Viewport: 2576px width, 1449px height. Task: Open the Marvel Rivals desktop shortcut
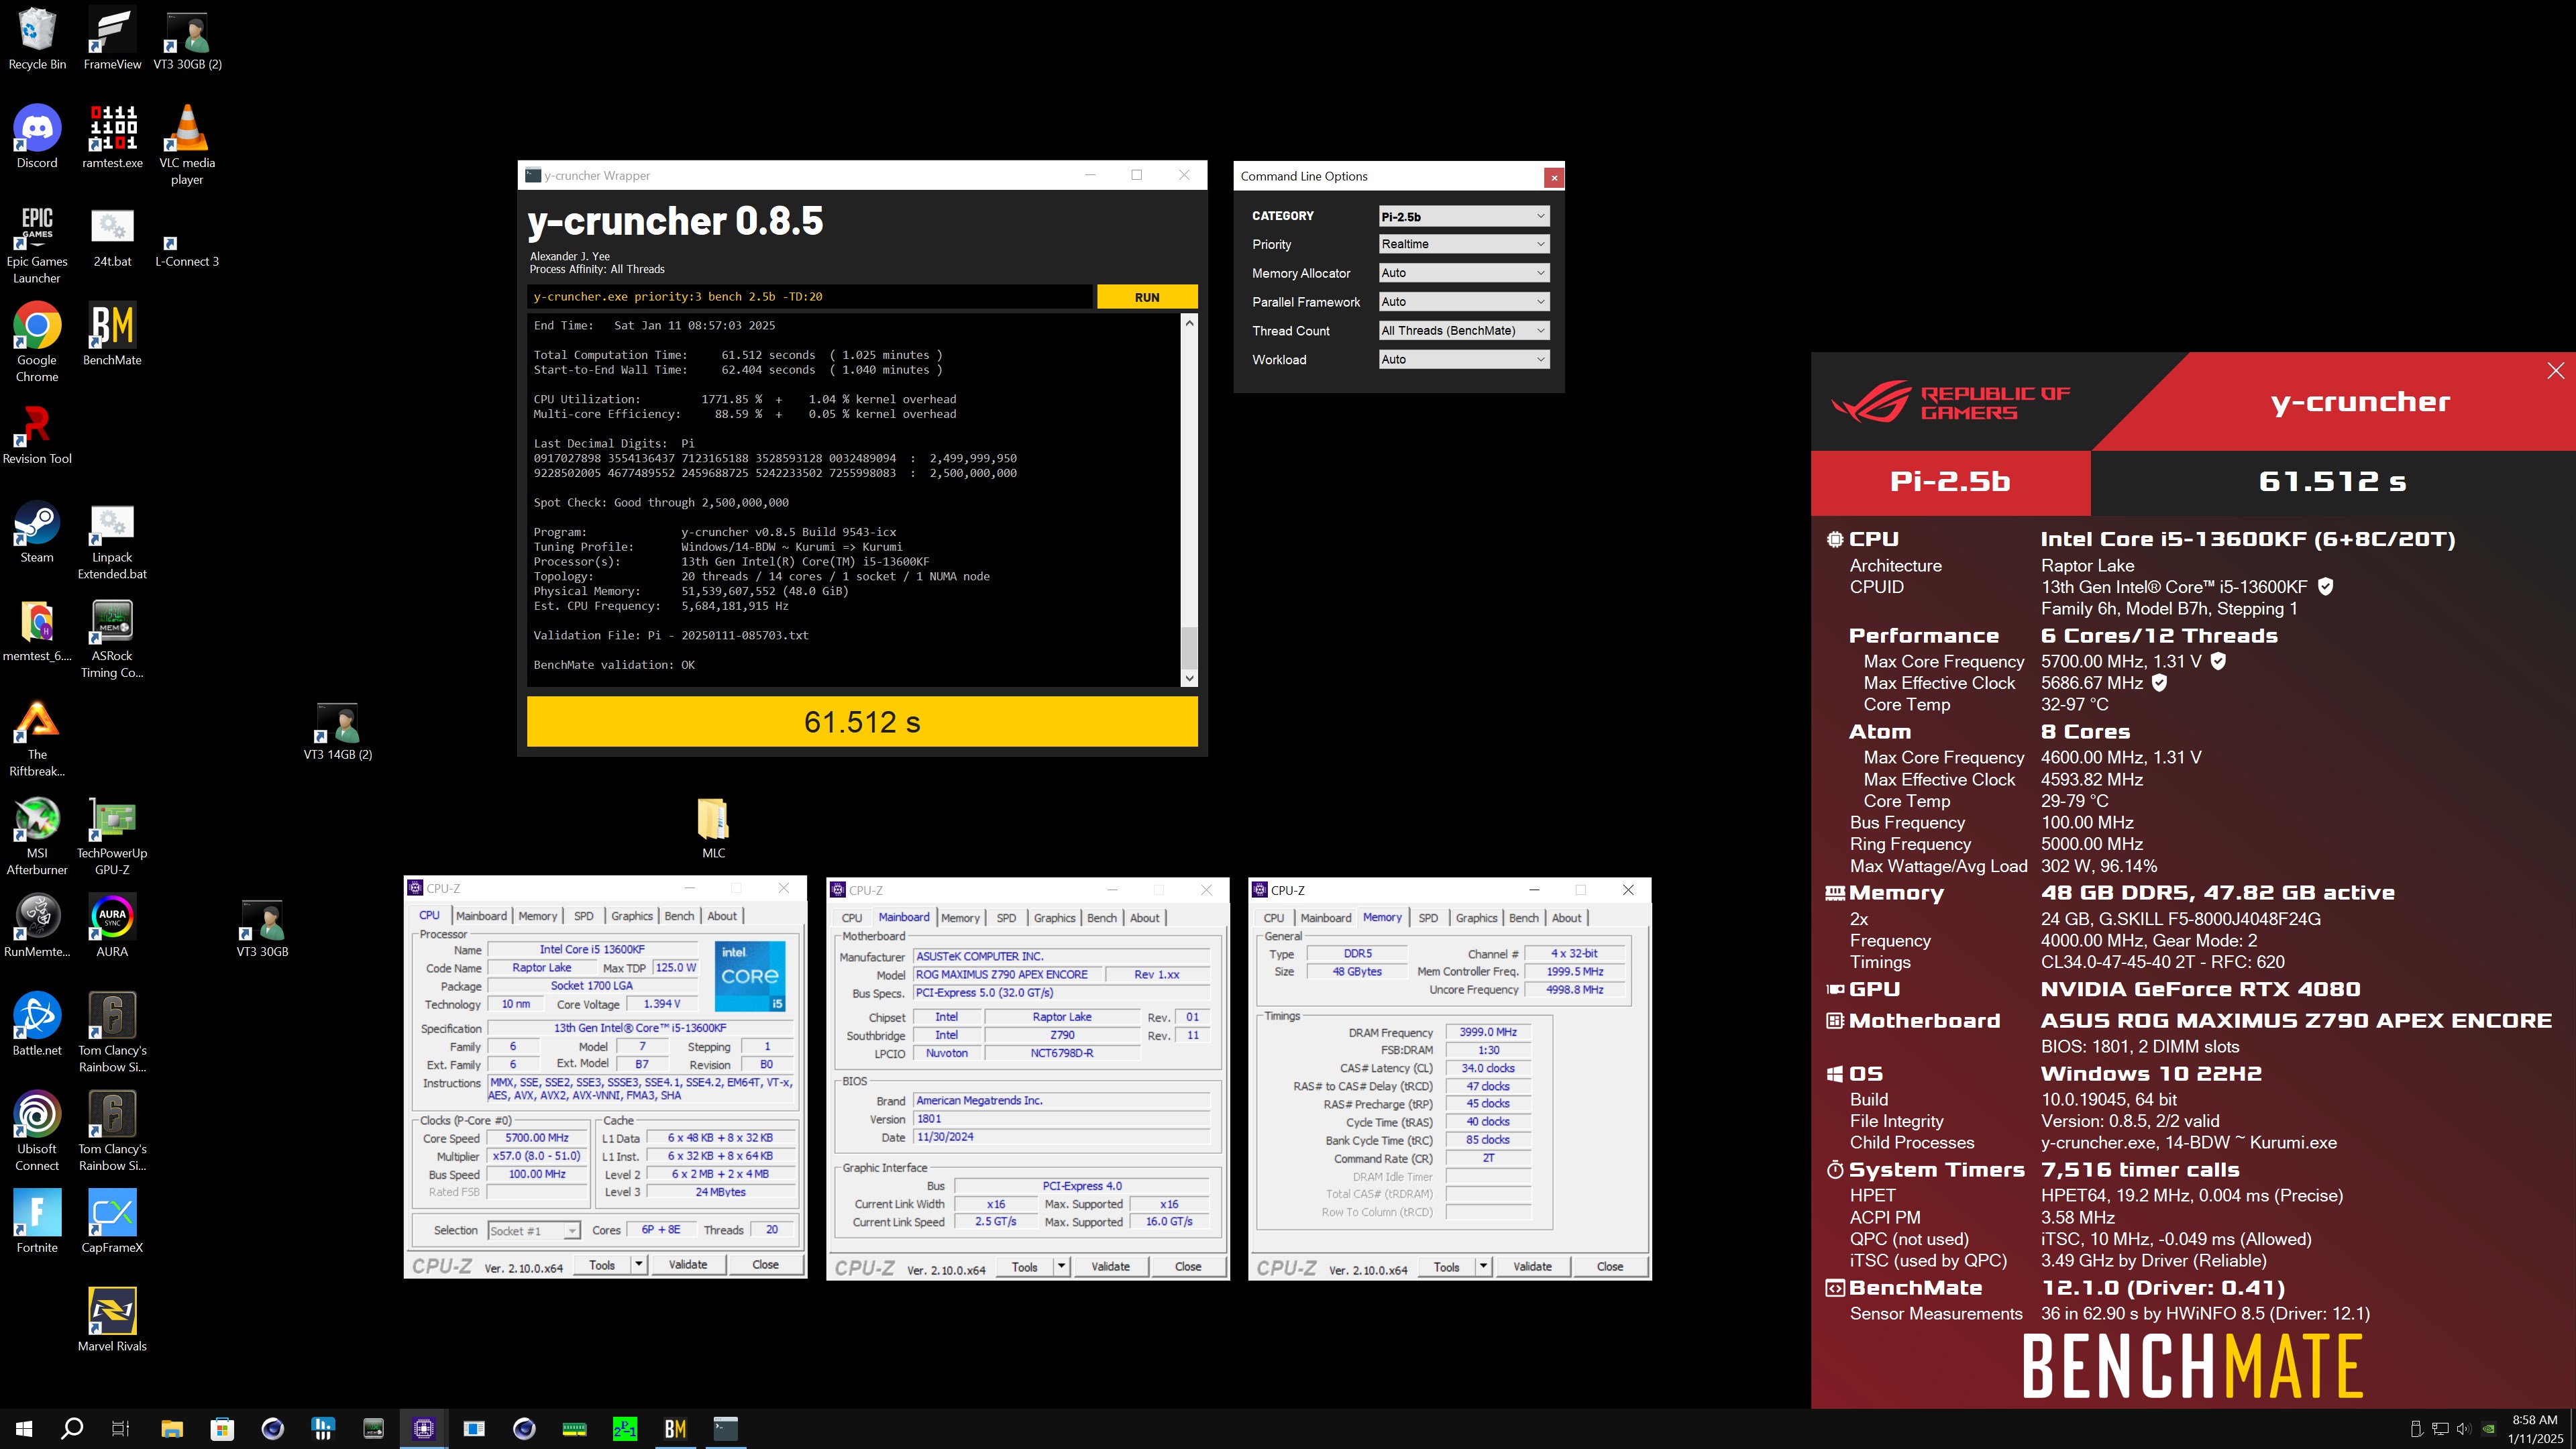coord(112,1320)
